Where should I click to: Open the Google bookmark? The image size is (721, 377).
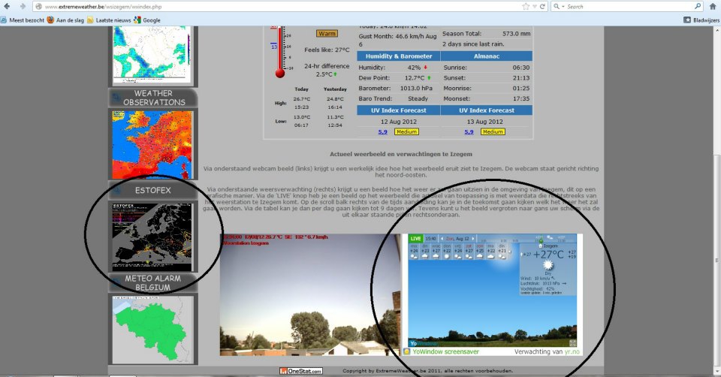click(147, 20)
